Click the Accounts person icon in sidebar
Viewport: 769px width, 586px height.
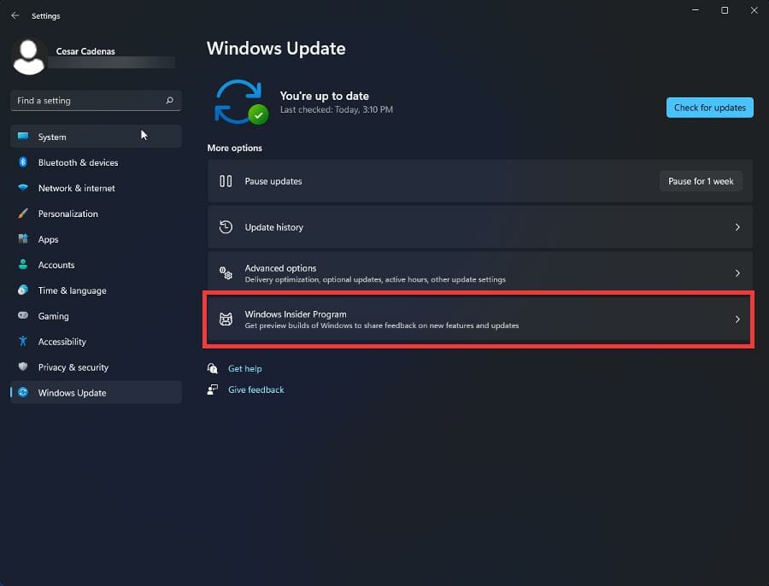(x=23, y=264)
